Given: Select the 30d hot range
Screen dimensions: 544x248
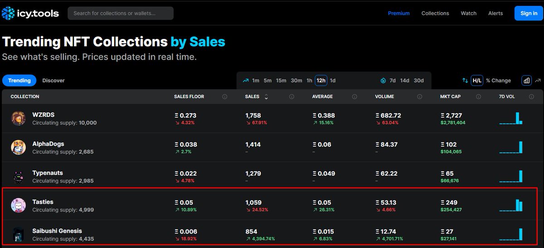Looking at the screenshot, I should click(x=418, y=81).
